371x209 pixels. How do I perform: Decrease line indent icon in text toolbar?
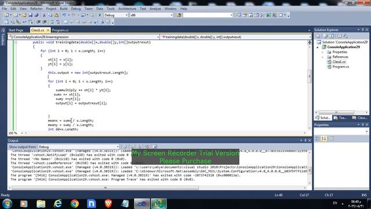pyautogui.click(x=39, y=22)
